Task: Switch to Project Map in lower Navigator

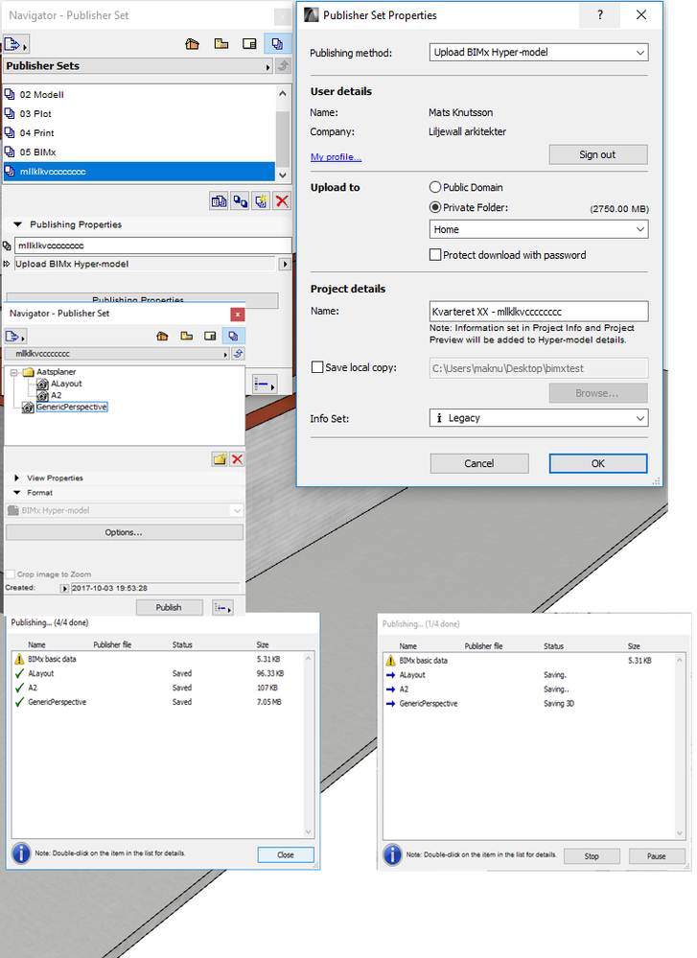Action: (x=162, y=336)
